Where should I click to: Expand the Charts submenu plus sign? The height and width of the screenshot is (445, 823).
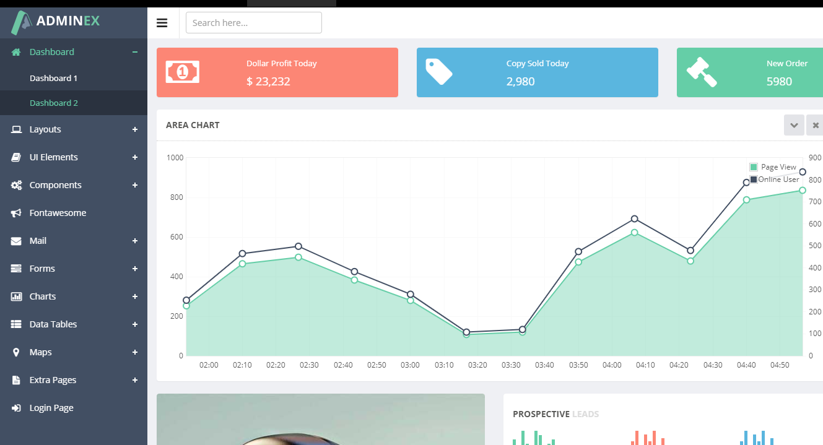point(134,296)
